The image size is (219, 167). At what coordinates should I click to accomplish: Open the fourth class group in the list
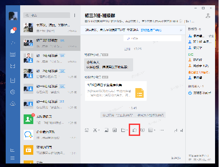point(50,74)
